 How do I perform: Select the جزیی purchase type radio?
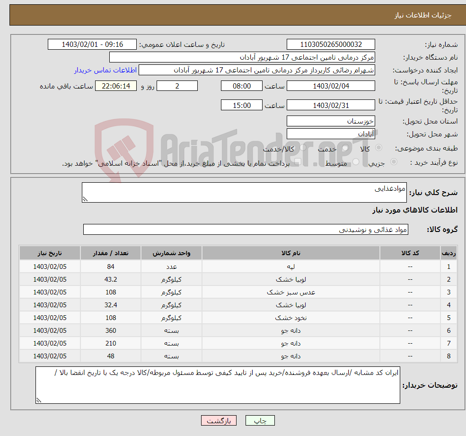point(394,162)
